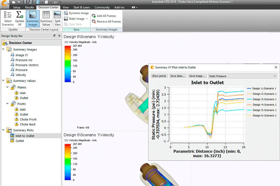Click Save image... in the XY Plot
The image size is (280, 186).
(197, 76)
